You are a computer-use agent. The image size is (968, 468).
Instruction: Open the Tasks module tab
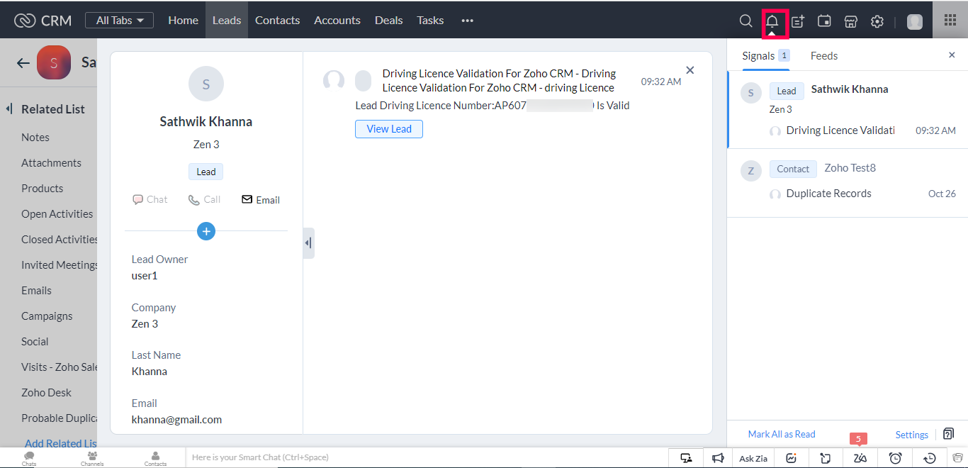point(430,21)
